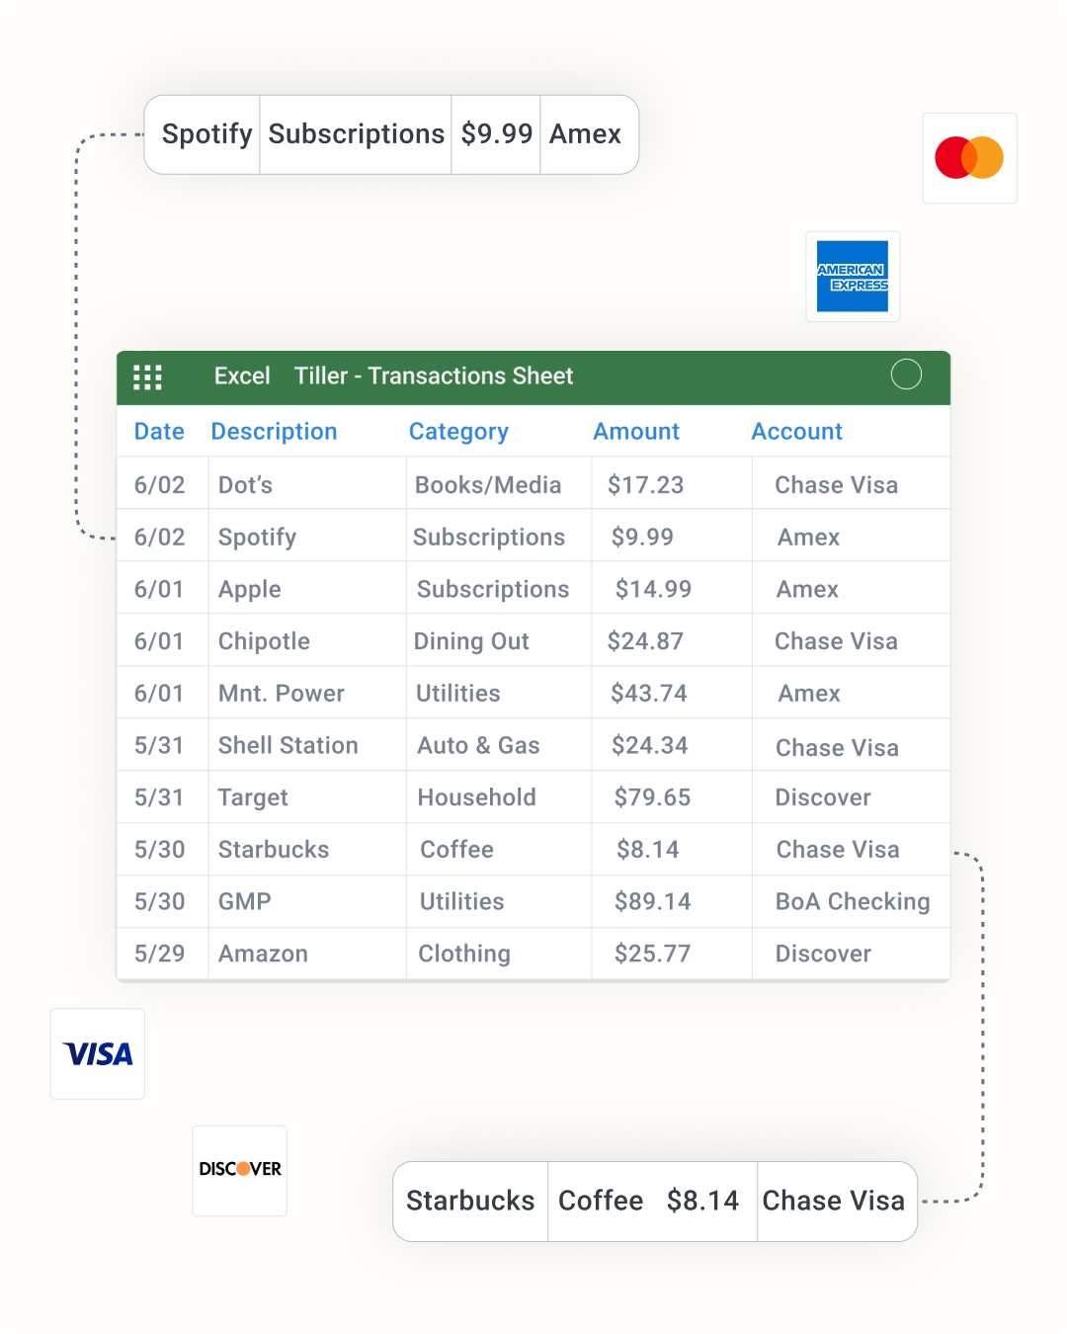Click the Discover logo tile

tap(240, 1170)
